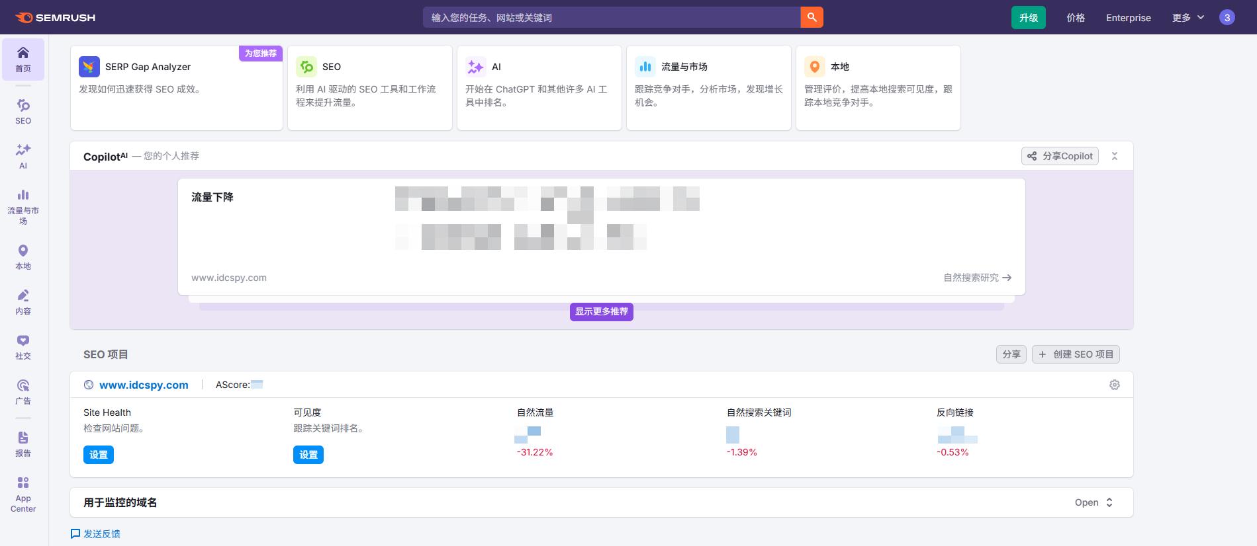Click the globe icon beside www.idcspy.com
Viewport: 1257px width, 546px height.
pyautogui.click(x=89, y=385)
